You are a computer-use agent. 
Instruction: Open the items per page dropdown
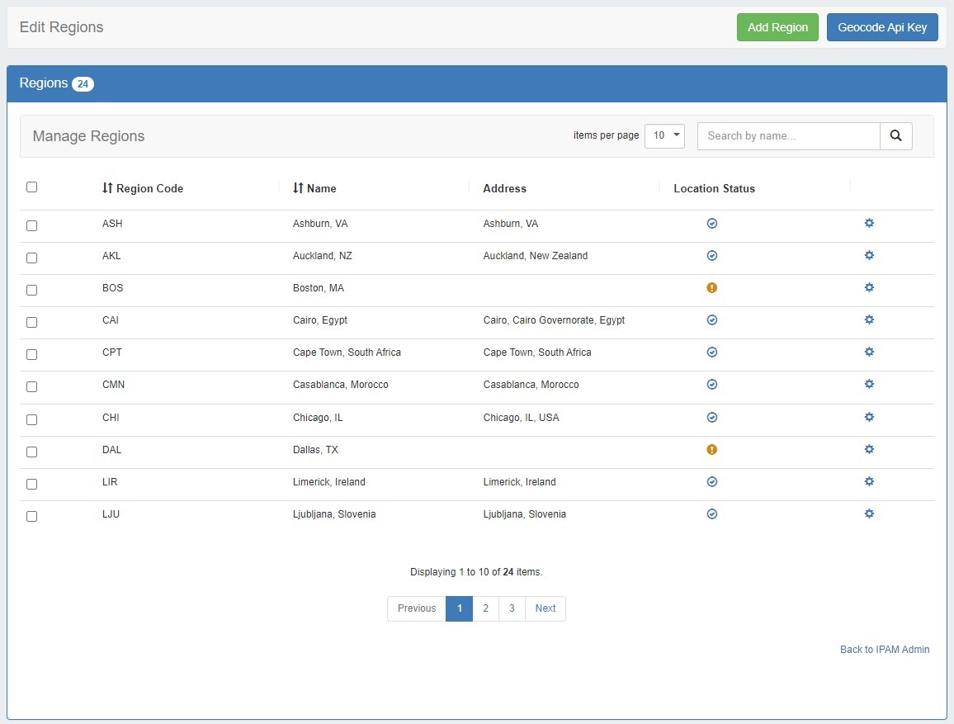coord(664,136)
